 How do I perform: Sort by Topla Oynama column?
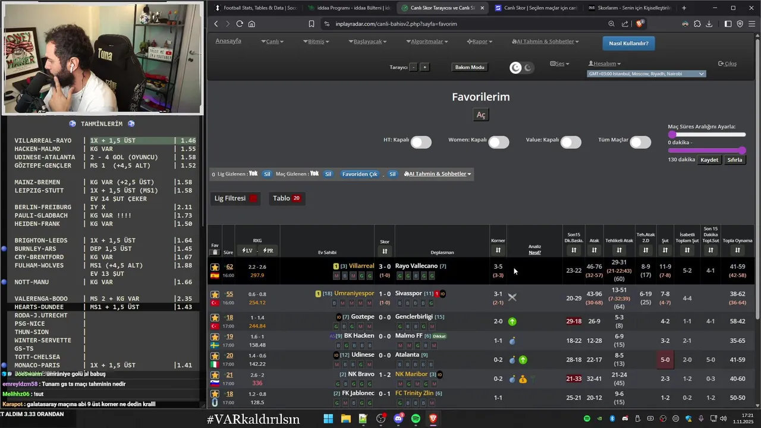[738, 250]
